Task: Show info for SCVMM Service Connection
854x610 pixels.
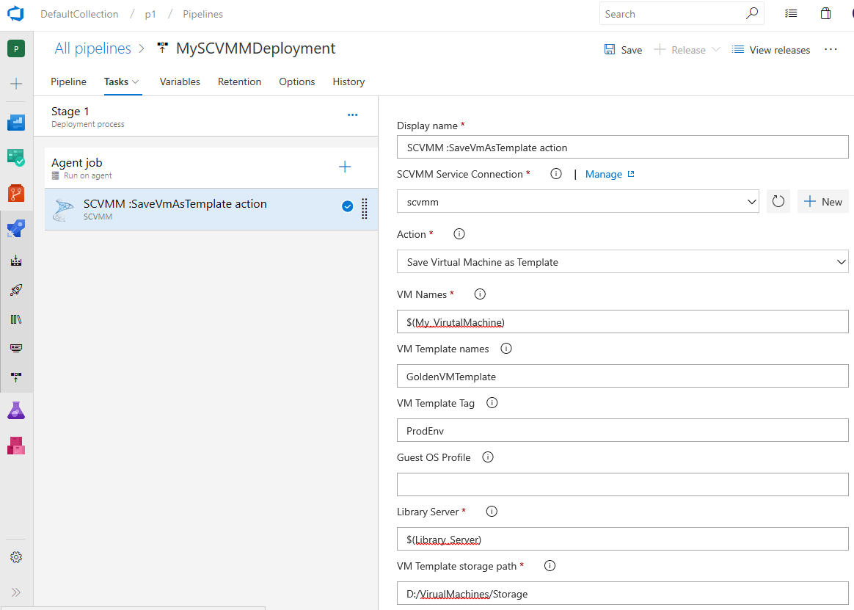Action: pyautogui.click(x=555, y=174)
